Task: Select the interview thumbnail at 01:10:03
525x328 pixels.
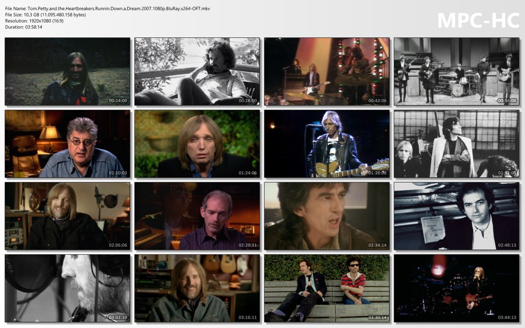Action: tap(67, 143)
